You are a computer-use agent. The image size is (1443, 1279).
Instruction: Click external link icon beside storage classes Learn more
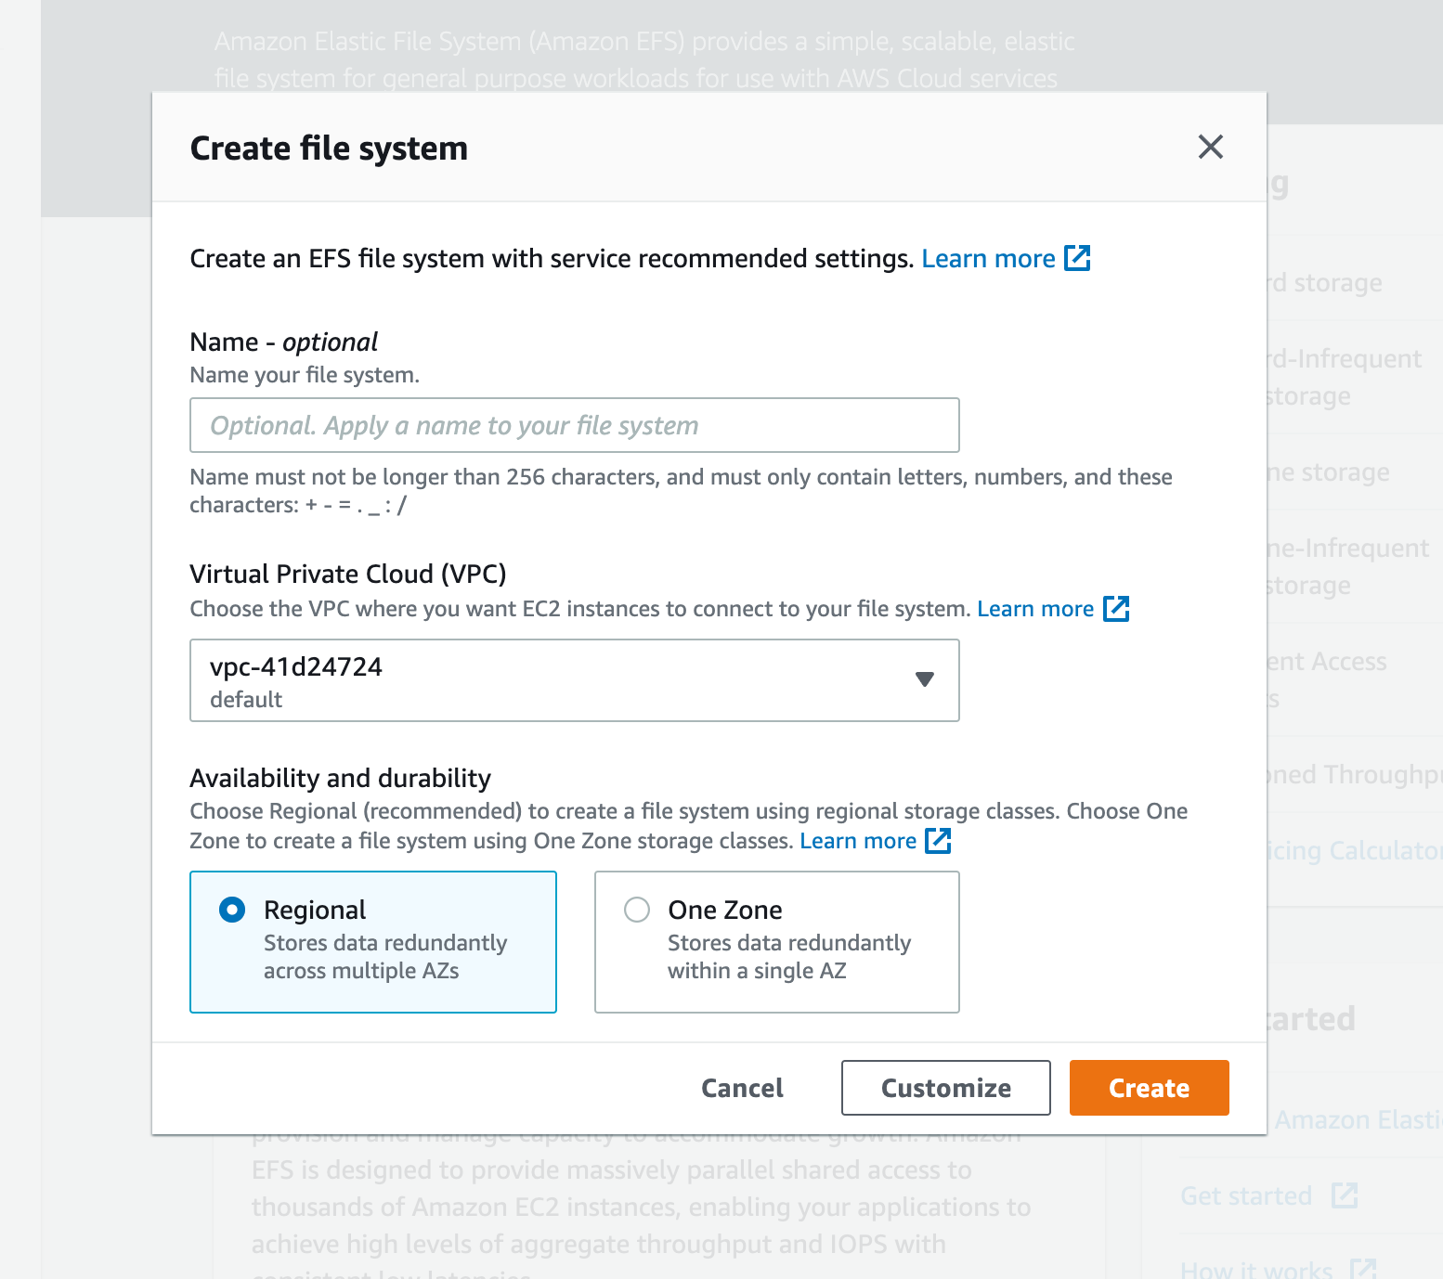point(940,840)
